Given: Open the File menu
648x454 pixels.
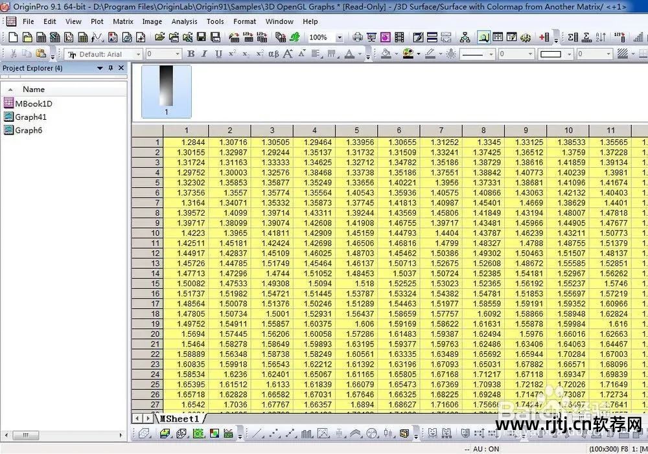Looking at the screenshot, I should click(28, 21).
